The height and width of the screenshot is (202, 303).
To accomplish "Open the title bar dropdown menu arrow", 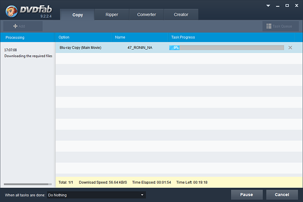I will (268, 6).
